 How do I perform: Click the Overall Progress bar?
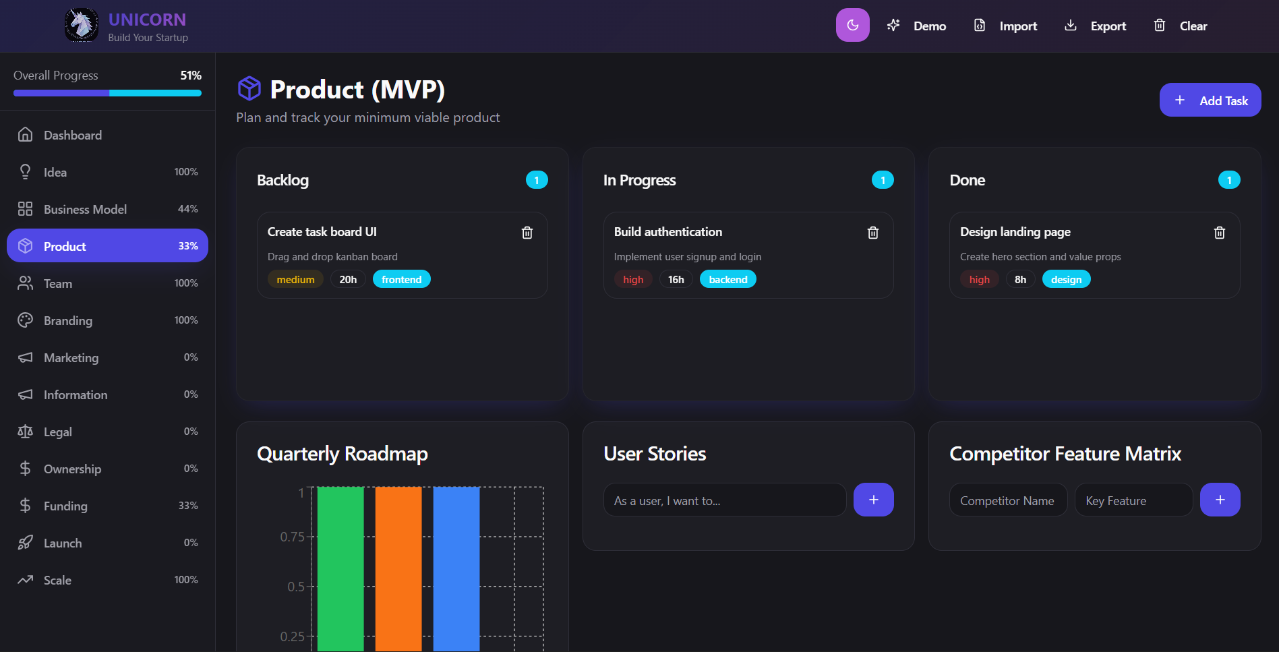(x=107, y=93)
